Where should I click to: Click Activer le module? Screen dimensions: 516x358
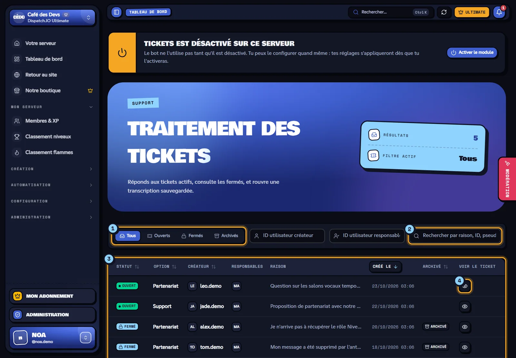click(472, 53)
